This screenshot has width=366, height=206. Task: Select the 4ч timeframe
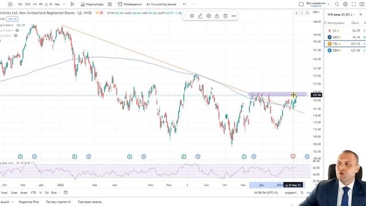(x=41, y=4)
